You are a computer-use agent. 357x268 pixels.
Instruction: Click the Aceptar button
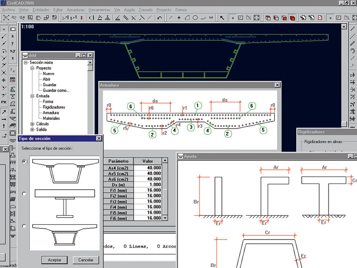pos(54,260)
